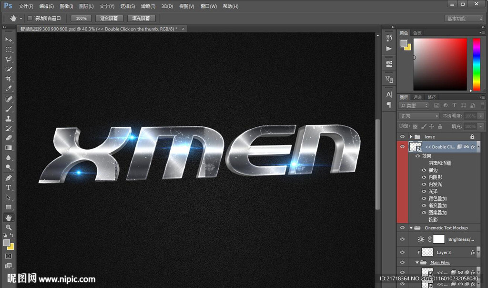
Task: Pick the Horizontal Type tool
Action: tap(9, 187)
